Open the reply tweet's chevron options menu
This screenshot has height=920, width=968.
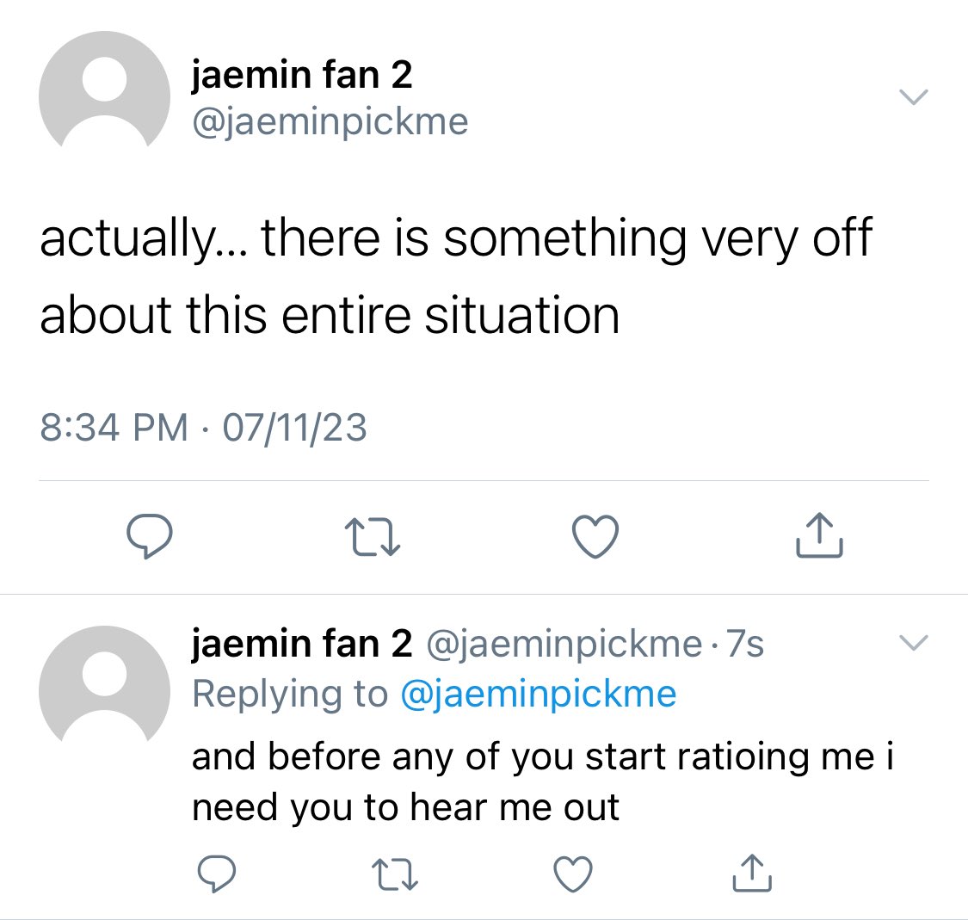914,642
